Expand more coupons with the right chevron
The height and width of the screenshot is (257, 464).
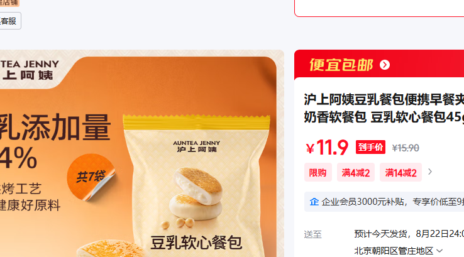click(430, 172)
